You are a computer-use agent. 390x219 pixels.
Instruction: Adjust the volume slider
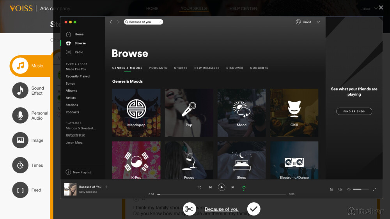click(361, 189)
